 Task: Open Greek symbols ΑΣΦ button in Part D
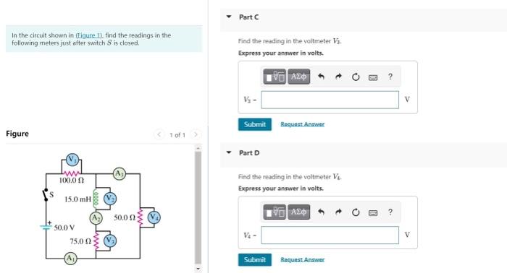pos(298,212)
